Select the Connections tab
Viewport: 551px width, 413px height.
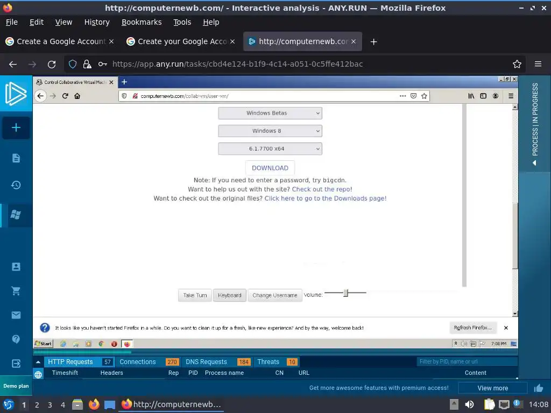click(x=149, y=362)
